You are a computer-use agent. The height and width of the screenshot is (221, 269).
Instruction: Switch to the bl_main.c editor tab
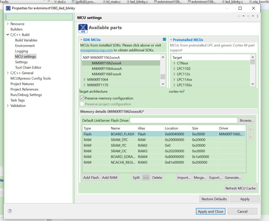(x=112, y=2)
